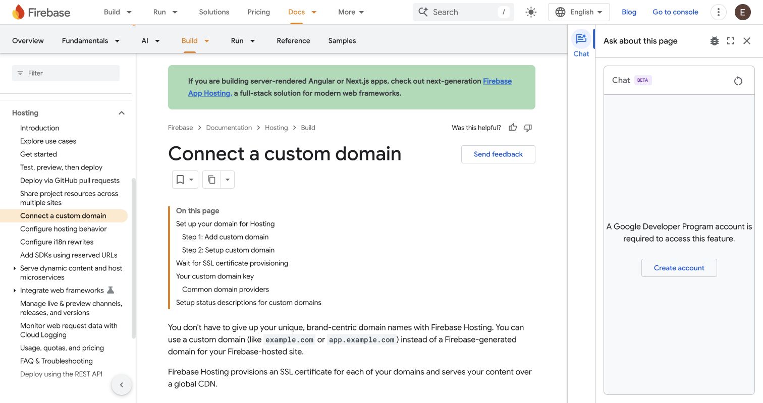Image resolution: width=763 pixels, height=403 pixels.
Task: Expand chat panel to fullscreen
Action: click(x=731, y=41)
